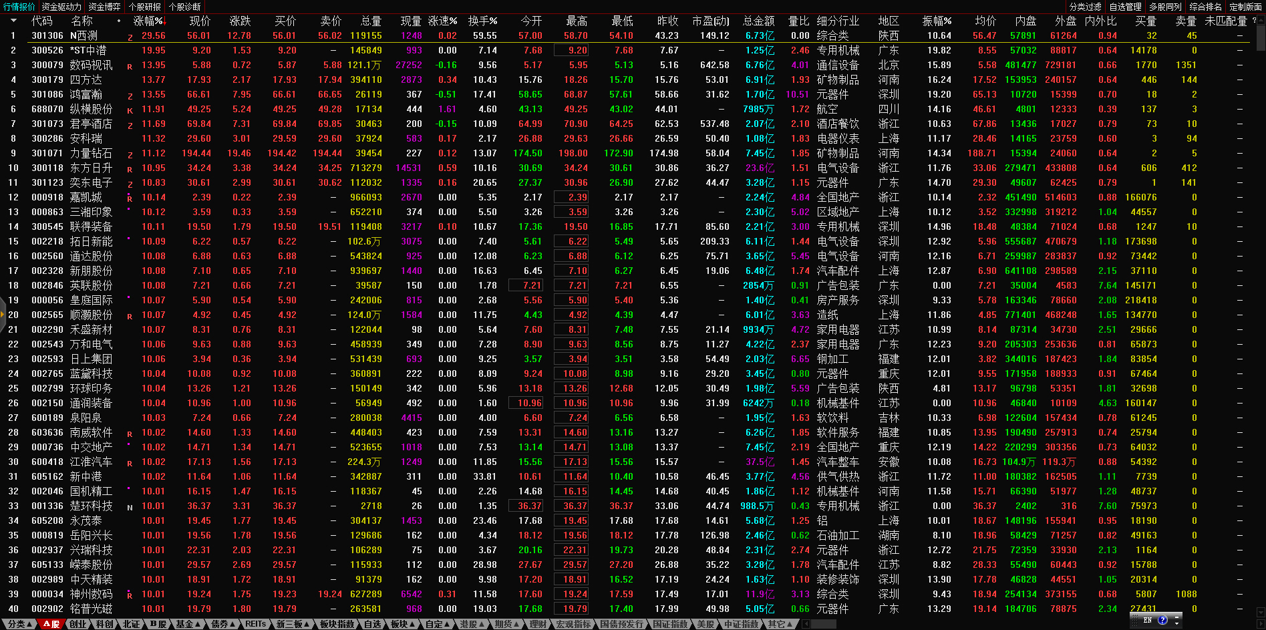This screenshot has height=630, width=1266.
Task: Switch to the 资金驱动力 tab
Action: click(x=61, y=7)
